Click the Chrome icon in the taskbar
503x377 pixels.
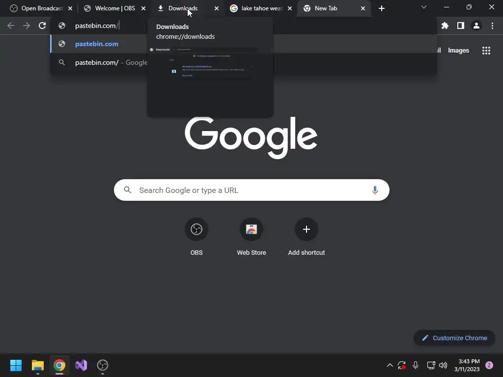pyautogui.click(x=59, y=365)
